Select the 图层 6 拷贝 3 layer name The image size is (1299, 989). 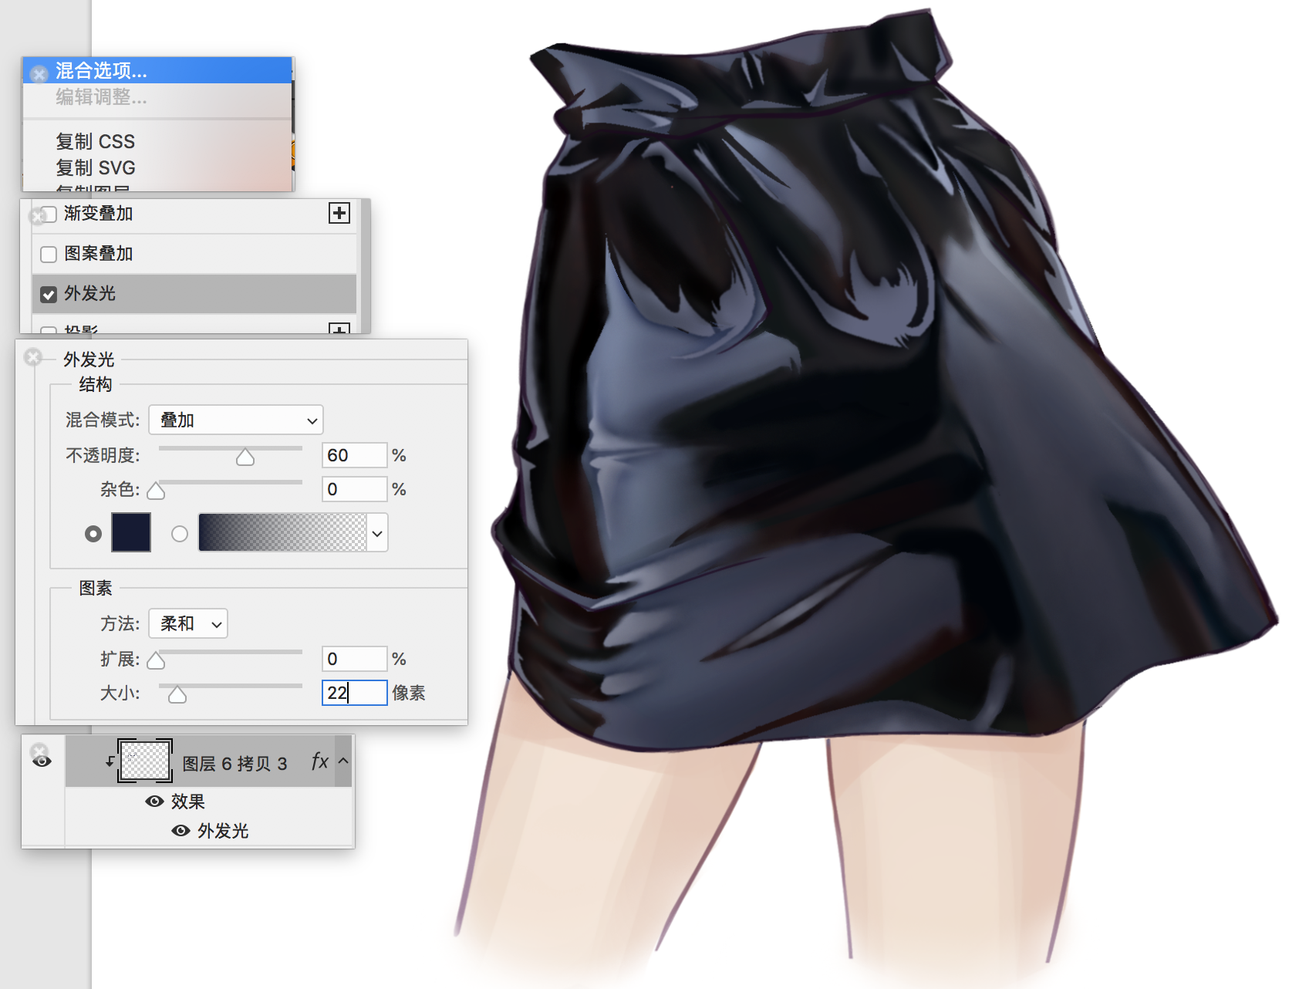click(x=235, y=764)
